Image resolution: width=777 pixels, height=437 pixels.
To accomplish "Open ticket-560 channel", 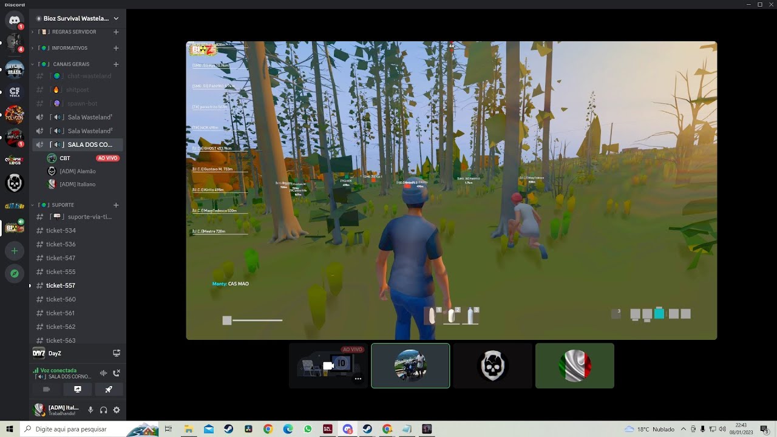I will [x=78, y=299].
